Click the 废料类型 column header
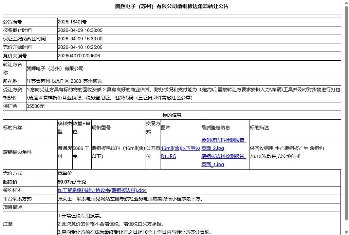349x235 pixels. coord(65,128)
